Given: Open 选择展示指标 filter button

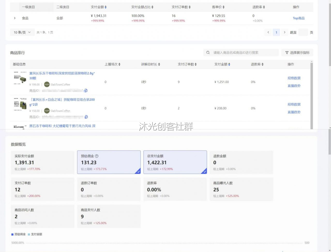Looking at the screenshot, I should (297, 53).
